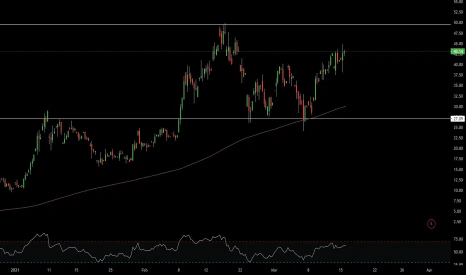Viewport: 466px width, 275px height.
Task: Click the 47.50 price axis label
Action: click(458, 33)
